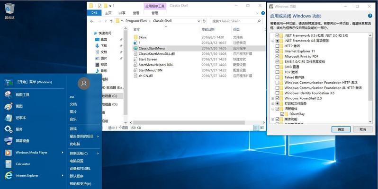
Task: Click Windows Features list vertical scrollbar
Action: 370,69
